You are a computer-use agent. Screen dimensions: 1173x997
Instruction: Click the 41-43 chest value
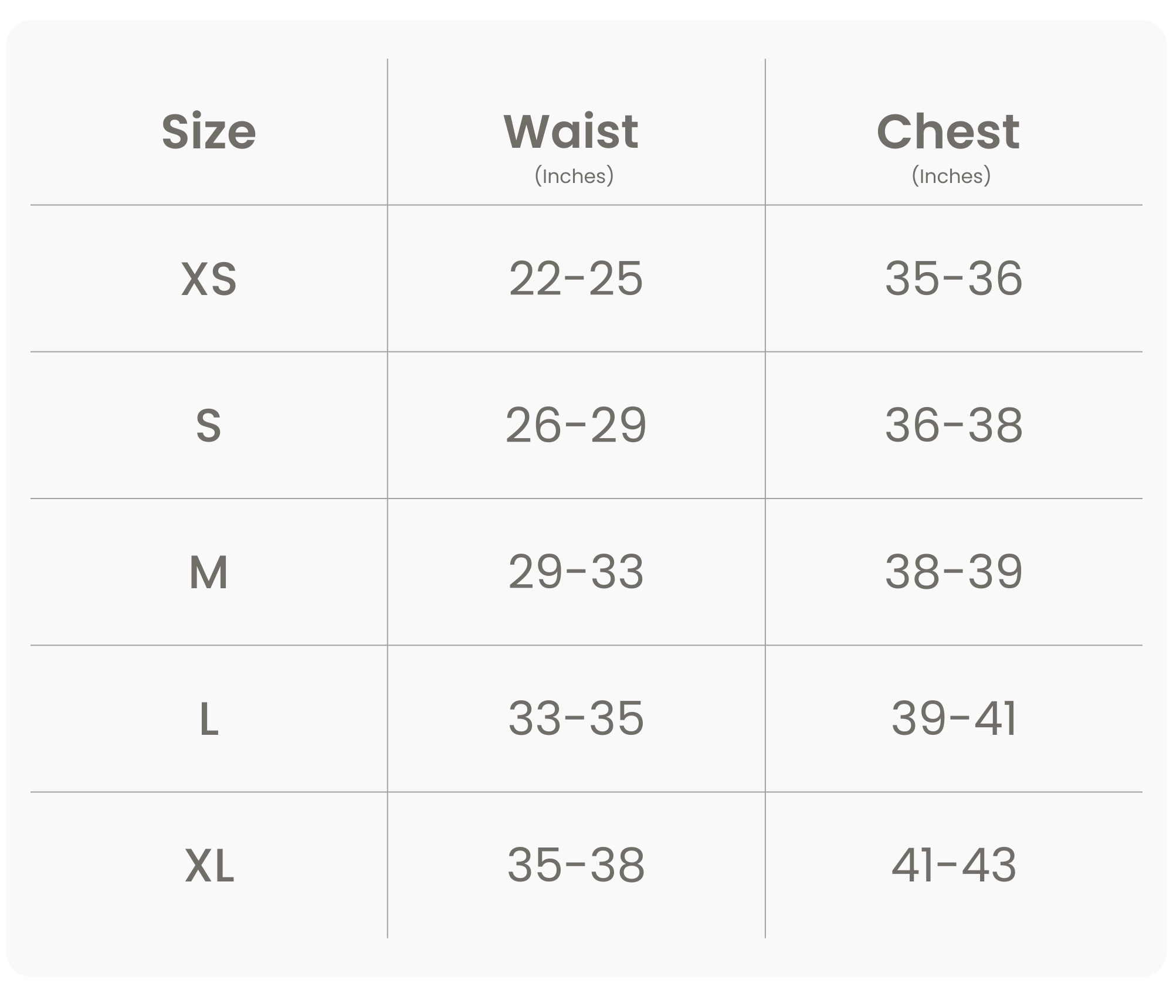pos(954,865)
